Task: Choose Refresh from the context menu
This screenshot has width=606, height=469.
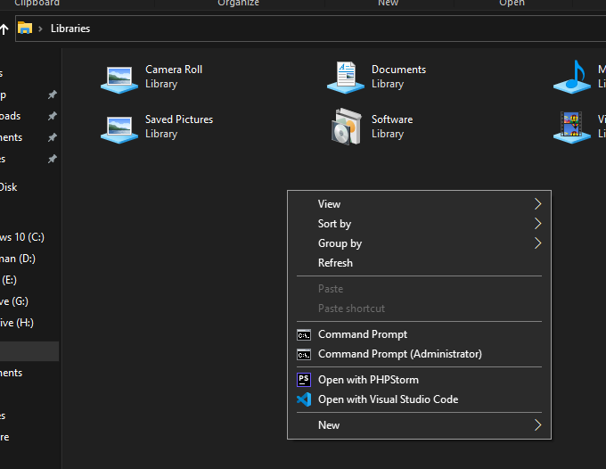Action: point(335,263)
